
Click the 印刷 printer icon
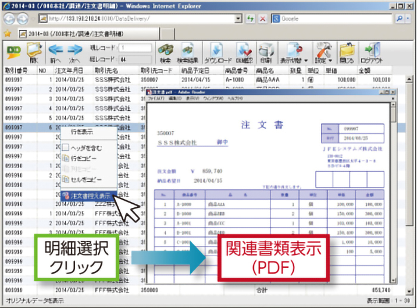click(266, 50)
